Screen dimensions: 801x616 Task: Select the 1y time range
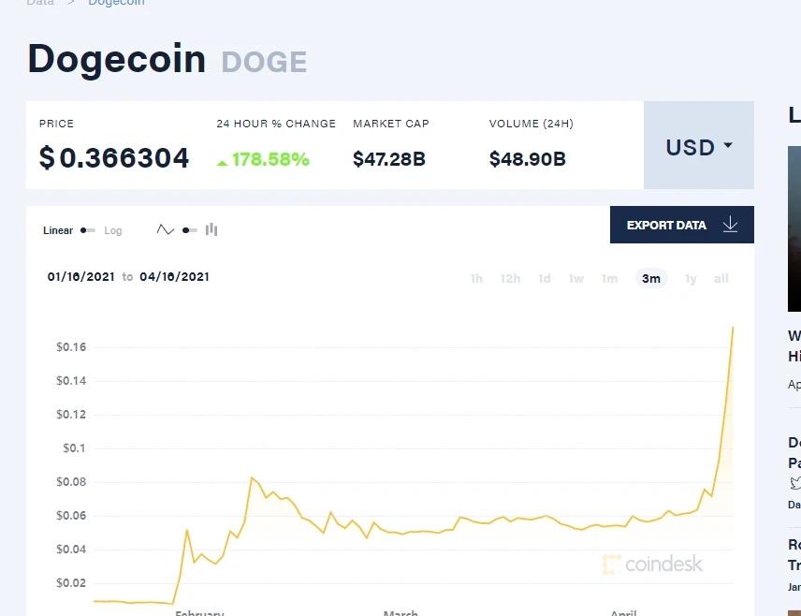[x=691, y=279]
